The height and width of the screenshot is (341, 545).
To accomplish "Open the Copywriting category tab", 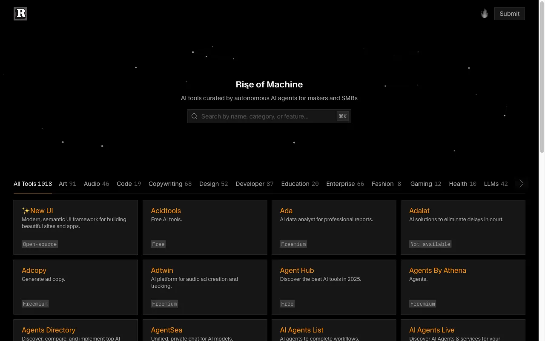I will pyautogui.click(x=170, y=184).
